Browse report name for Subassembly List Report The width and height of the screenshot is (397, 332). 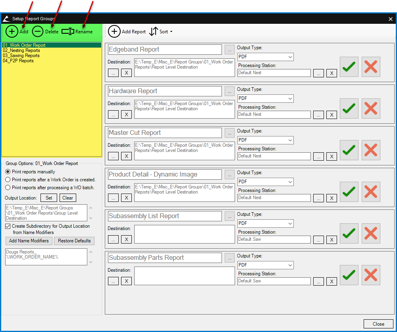click(229, 216)
